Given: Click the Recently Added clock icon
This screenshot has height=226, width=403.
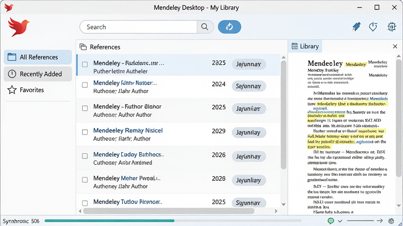Looking at the screenshot, I should click(12, 74).
